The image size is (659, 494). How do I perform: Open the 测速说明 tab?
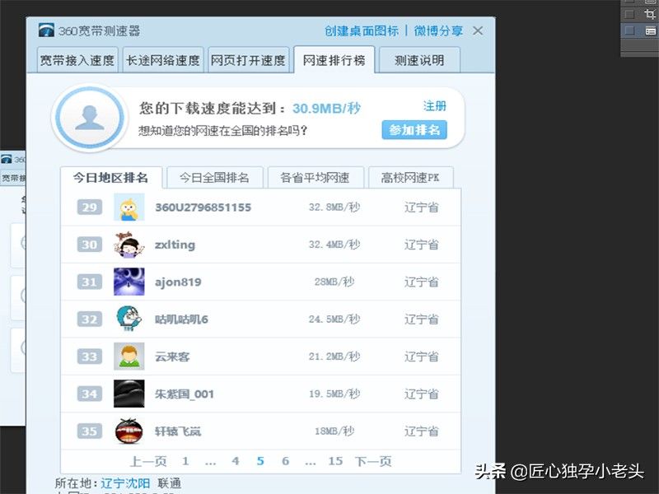pos(419,60)
